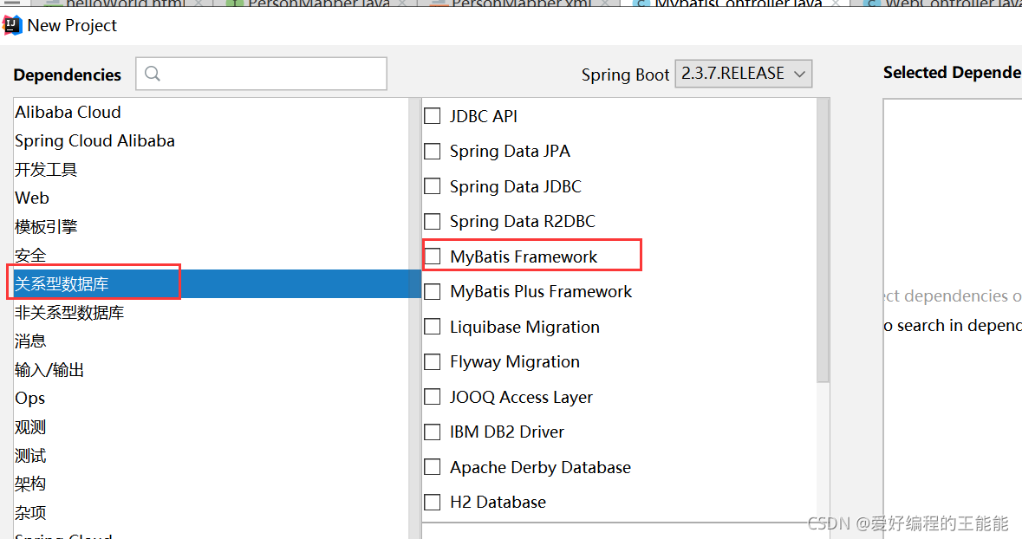
Task: Click the HTML file icon on helloworld.html tab
Action: click(54, 4)
